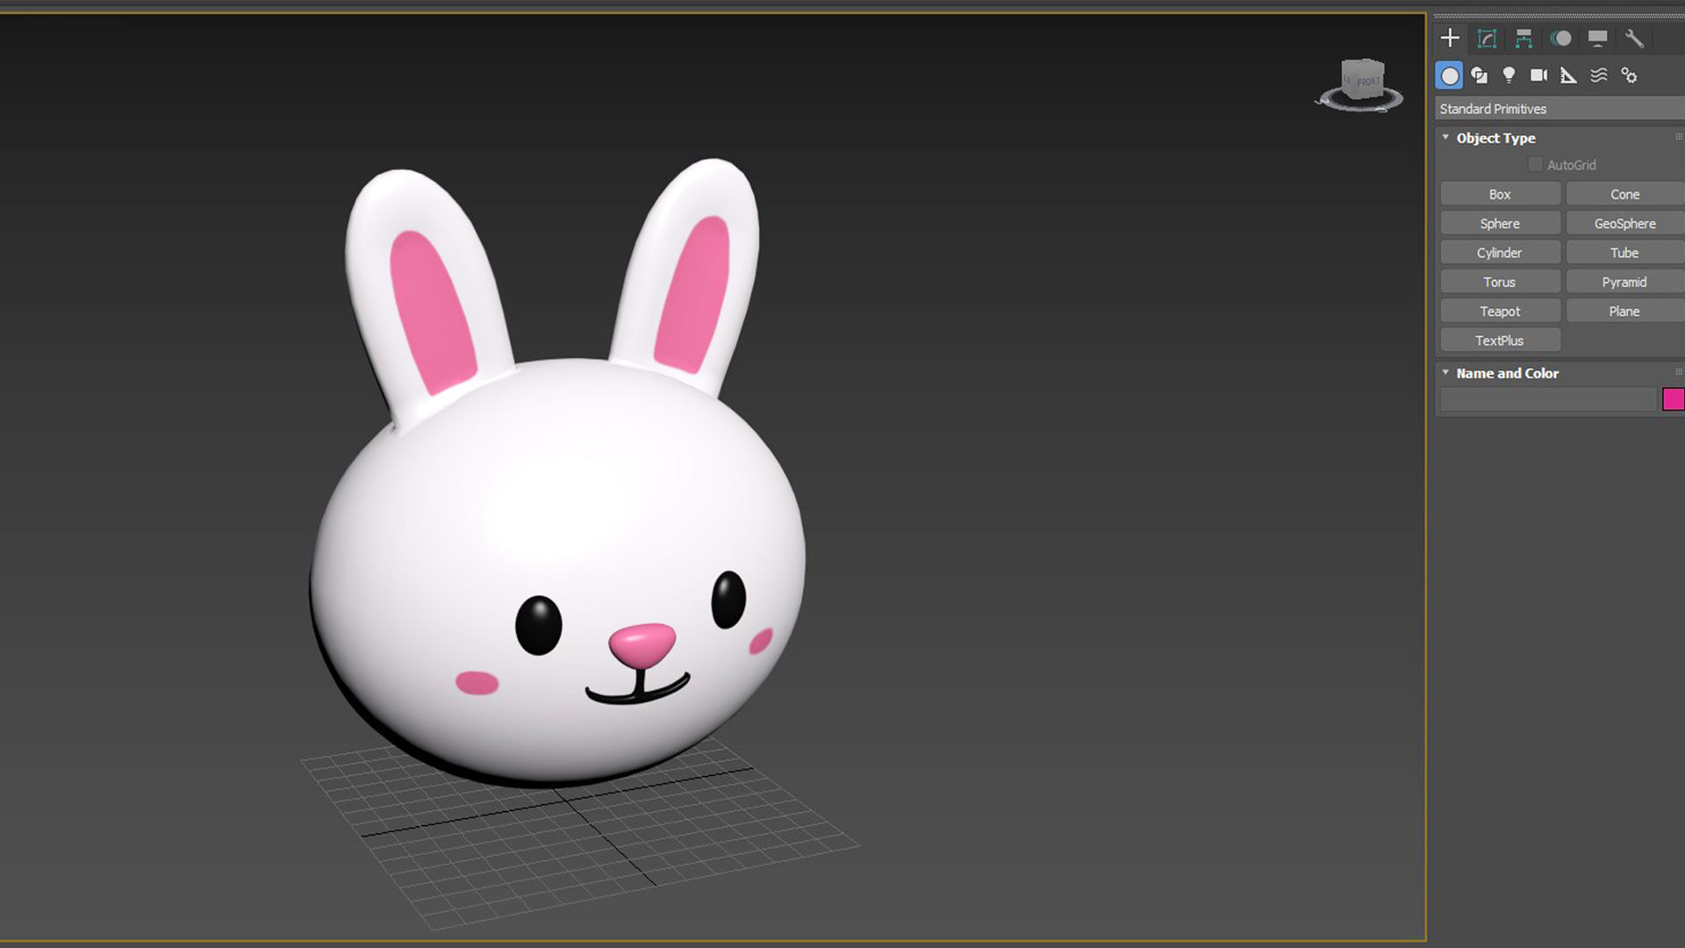Open the Create panel tab
The image size is (1685, 948).
click(1450, 39)
